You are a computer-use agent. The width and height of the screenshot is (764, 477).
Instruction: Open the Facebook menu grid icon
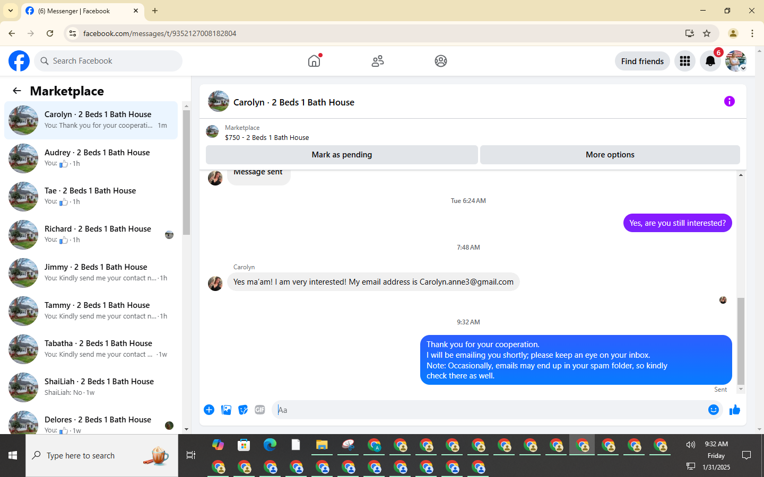[685, 61]
